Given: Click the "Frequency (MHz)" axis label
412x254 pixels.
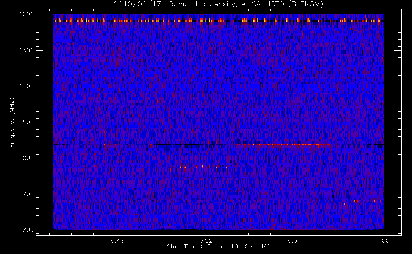Looking at the screenshot, I should pyautogui.click(x=12, y=122).
